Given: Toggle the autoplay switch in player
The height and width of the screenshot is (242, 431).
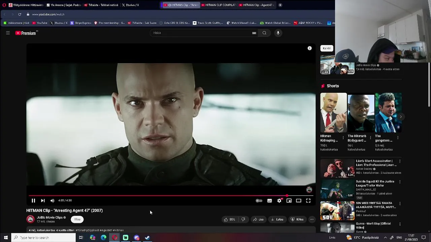Looking at the screenshot, I should [259, 201].
